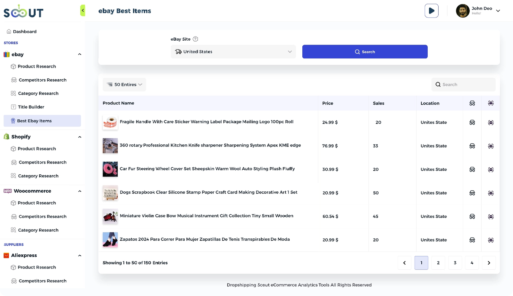Click John Deo's profile avatar

pyautogui.click(x=463, y=11)
